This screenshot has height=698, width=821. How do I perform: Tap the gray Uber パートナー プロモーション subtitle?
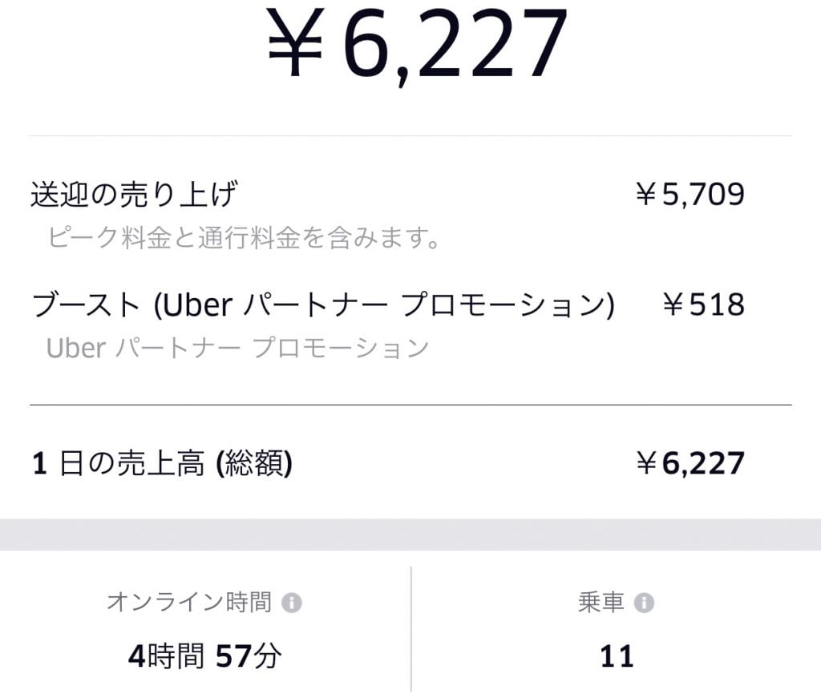click(x=237, y=348)
